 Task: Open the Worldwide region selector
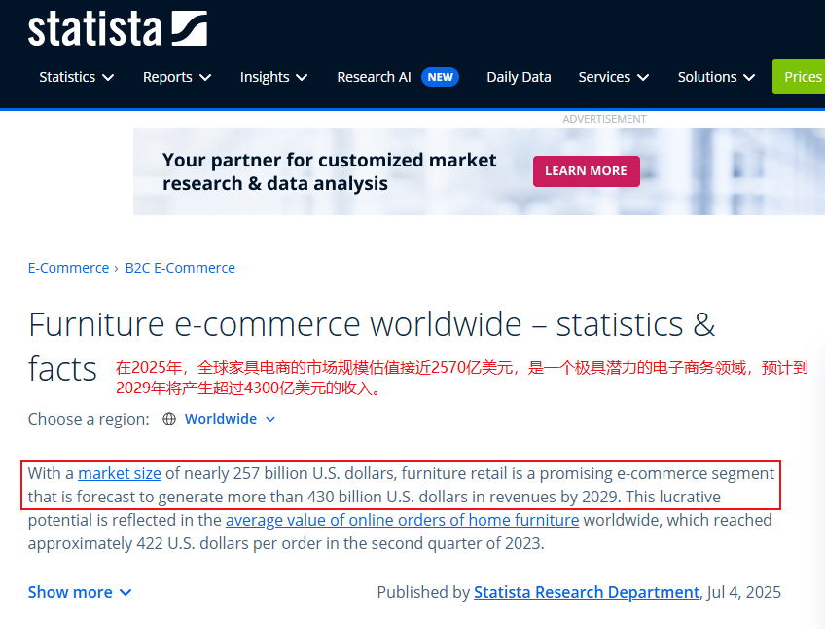(230, 419)
